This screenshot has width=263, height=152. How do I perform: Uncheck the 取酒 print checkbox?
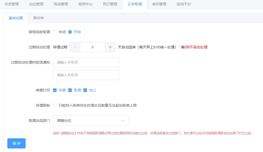point(70,90)
